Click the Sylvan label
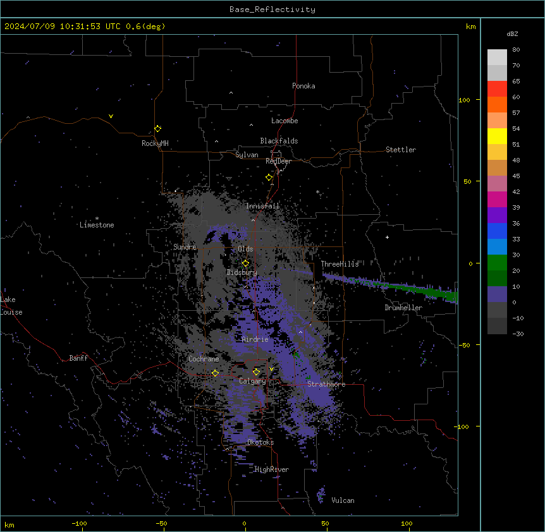 247,155
